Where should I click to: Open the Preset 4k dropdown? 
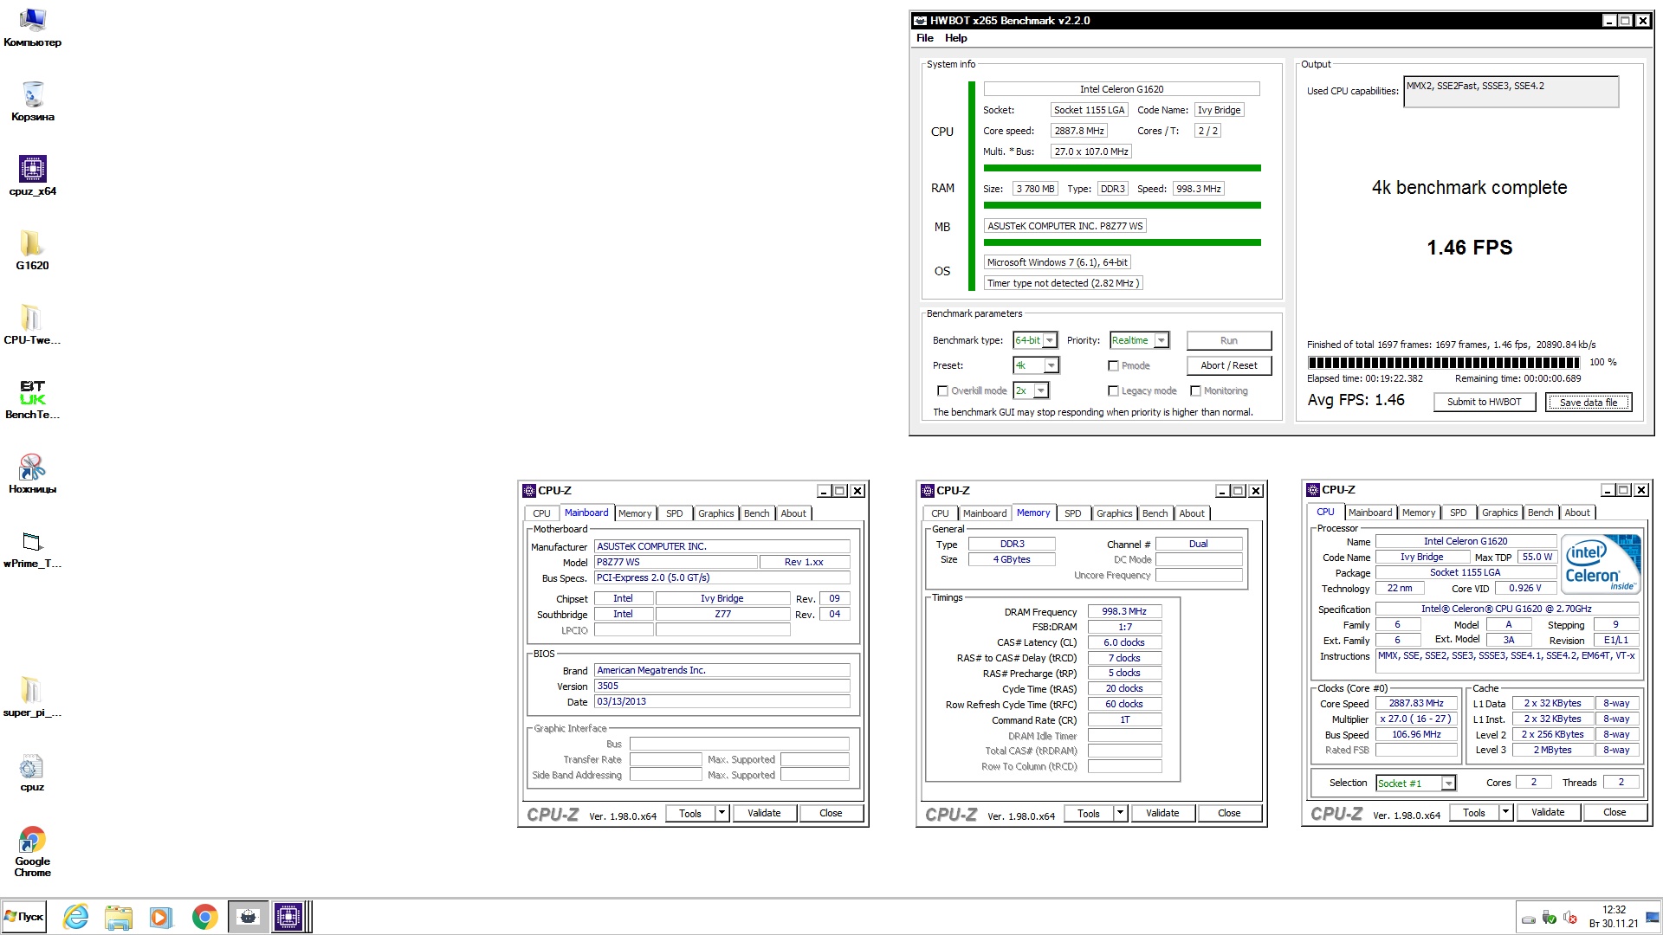pos(1051,366)
